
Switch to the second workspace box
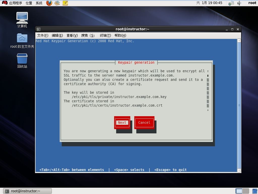(x=246, y=191)
